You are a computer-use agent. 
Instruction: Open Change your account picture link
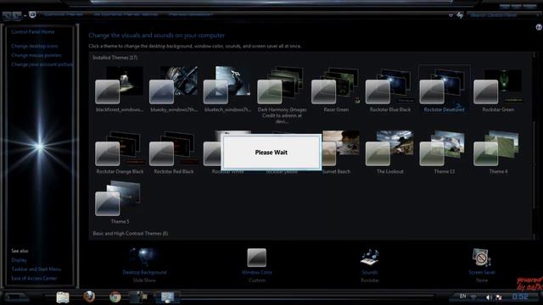pos(42,64)
